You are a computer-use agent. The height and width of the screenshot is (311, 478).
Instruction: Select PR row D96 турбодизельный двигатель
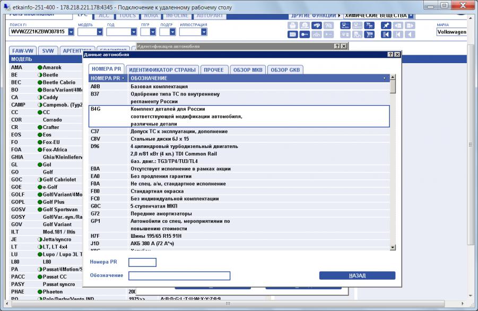pos(239,154)
